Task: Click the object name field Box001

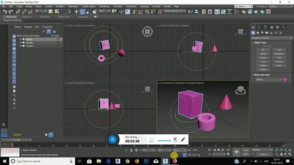Action: (269, 80)
